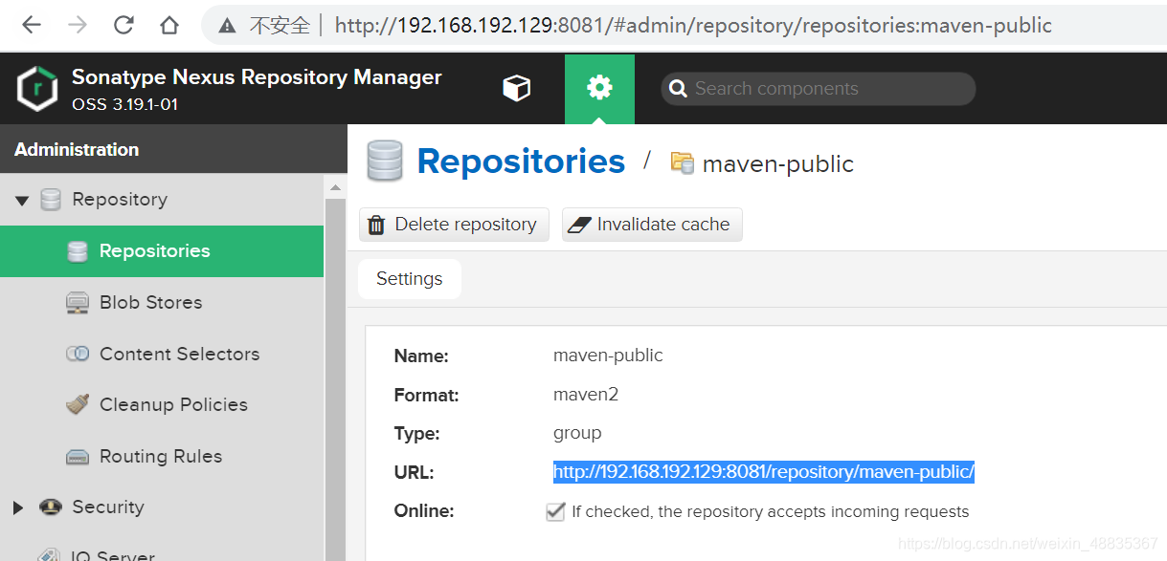1167x561 pixels.
Task: Click Delete repository button
Action: (x=454, y=225)
